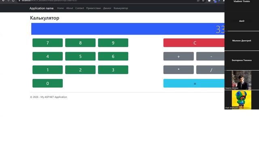Click the digit 8 calculator button
The width and height of the screenshot is (259, 145).
pyautogui.click(x=80, y=43)
